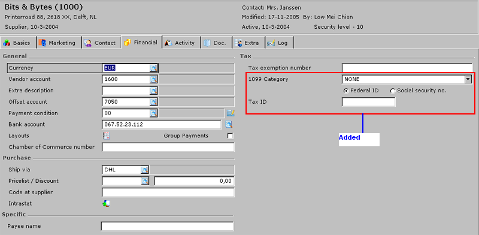
Task: Click the 'Security level - 10' text
Action: point(338,27)
